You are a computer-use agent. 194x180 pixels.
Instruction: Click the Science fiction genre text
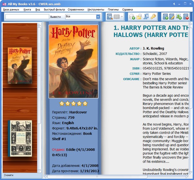coord(153,59)
